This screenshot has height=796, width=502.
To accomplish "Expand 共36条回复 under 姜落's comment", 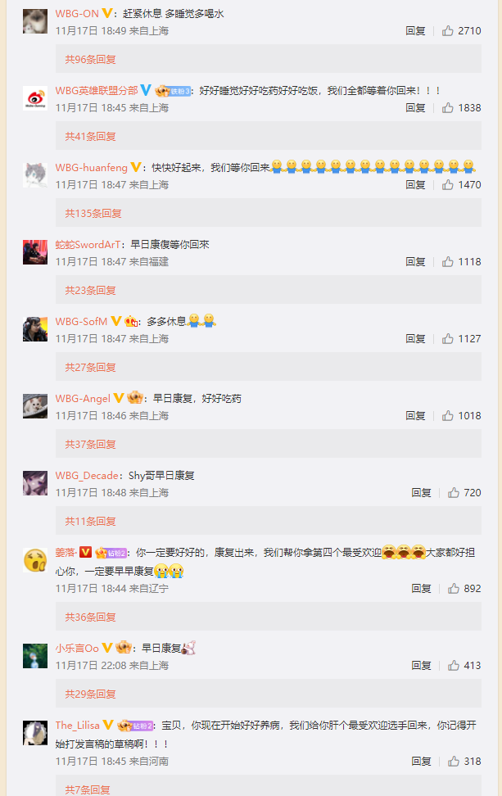I will pyautogui.click(x=90, y=617).
